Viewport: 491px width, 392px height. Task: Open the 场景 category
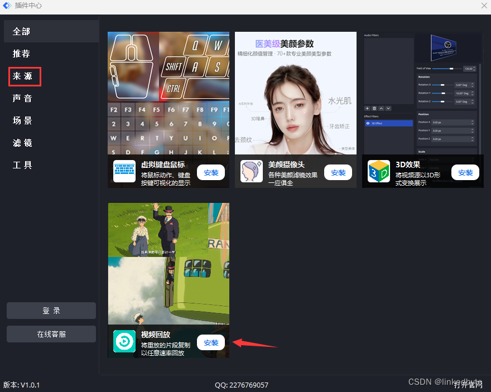point(22,120)
